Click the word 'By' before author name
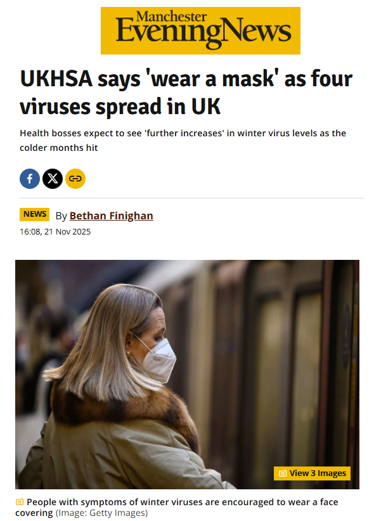 [x=61, y=216]
